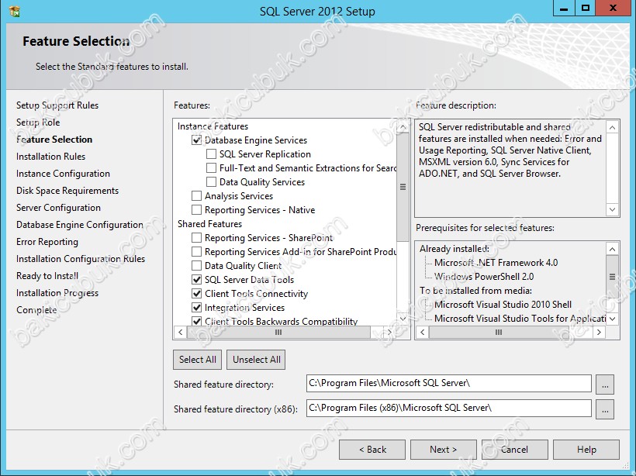
Task: Select Setup Support Rules step
Action: tap(57, 105)
